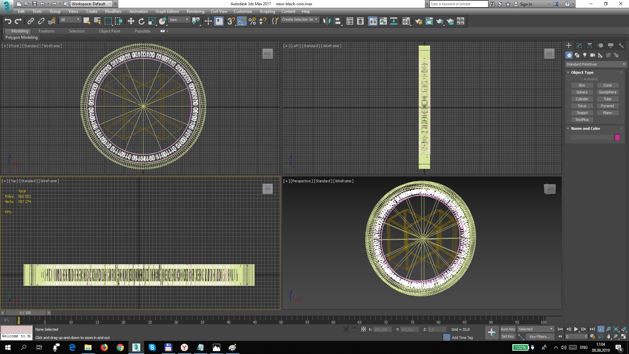
Task: Switch to the Object Paint ribbon tab
Action: tap(109, 31)
